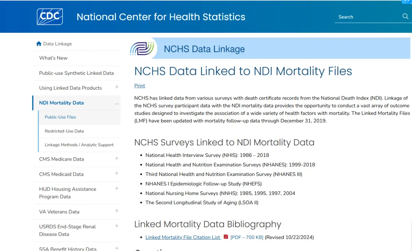The width and height of the screenshot is (412, 251).
Task: Select Public-Use Files submenu item
Action: click(60, 117)
